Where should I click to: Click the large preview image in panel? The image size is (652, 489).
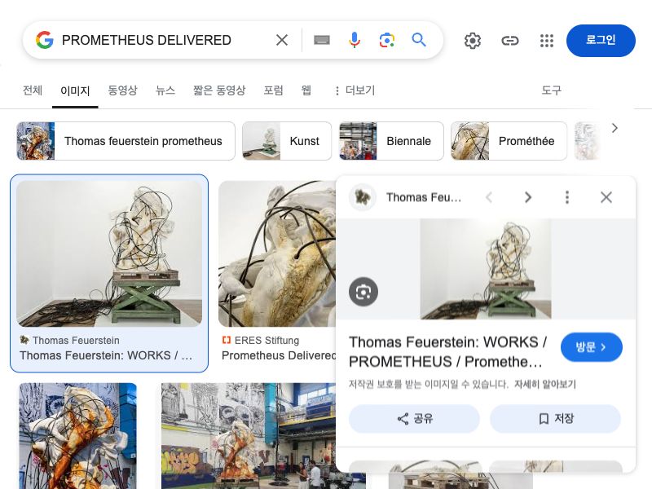486,269
